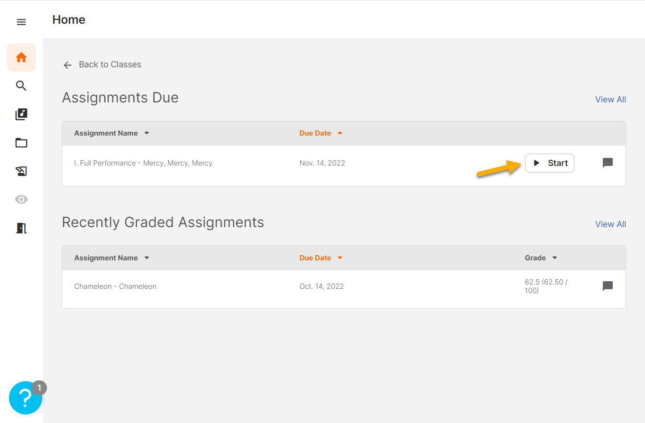The image size is (645, 423).
Task: Open the Home page from the sidebar
Action: point(21,57)
